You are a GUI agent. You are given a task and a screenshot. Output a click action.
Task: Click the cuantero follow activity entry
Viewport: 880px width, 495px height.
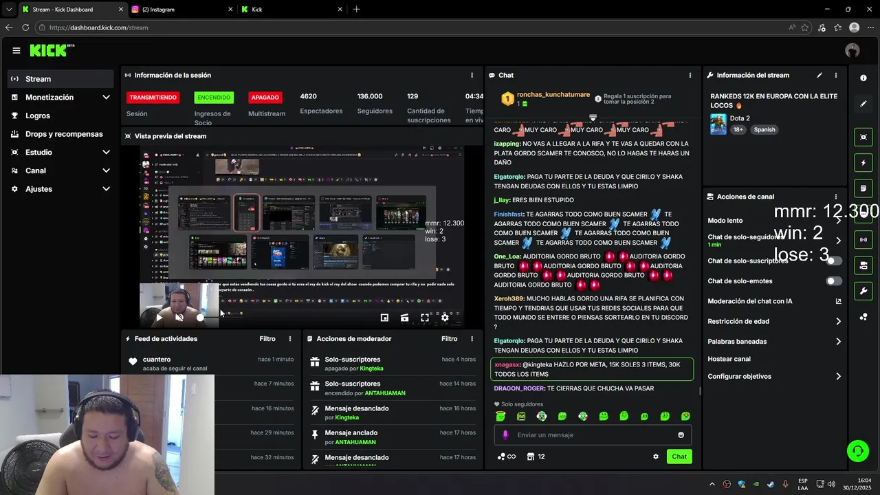pyautogui.click(x=211, y=364)
